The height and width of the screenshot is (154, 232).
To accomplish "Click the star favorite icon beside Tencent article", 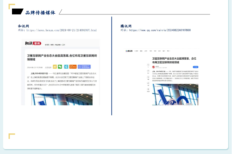I will pos(148,77).
